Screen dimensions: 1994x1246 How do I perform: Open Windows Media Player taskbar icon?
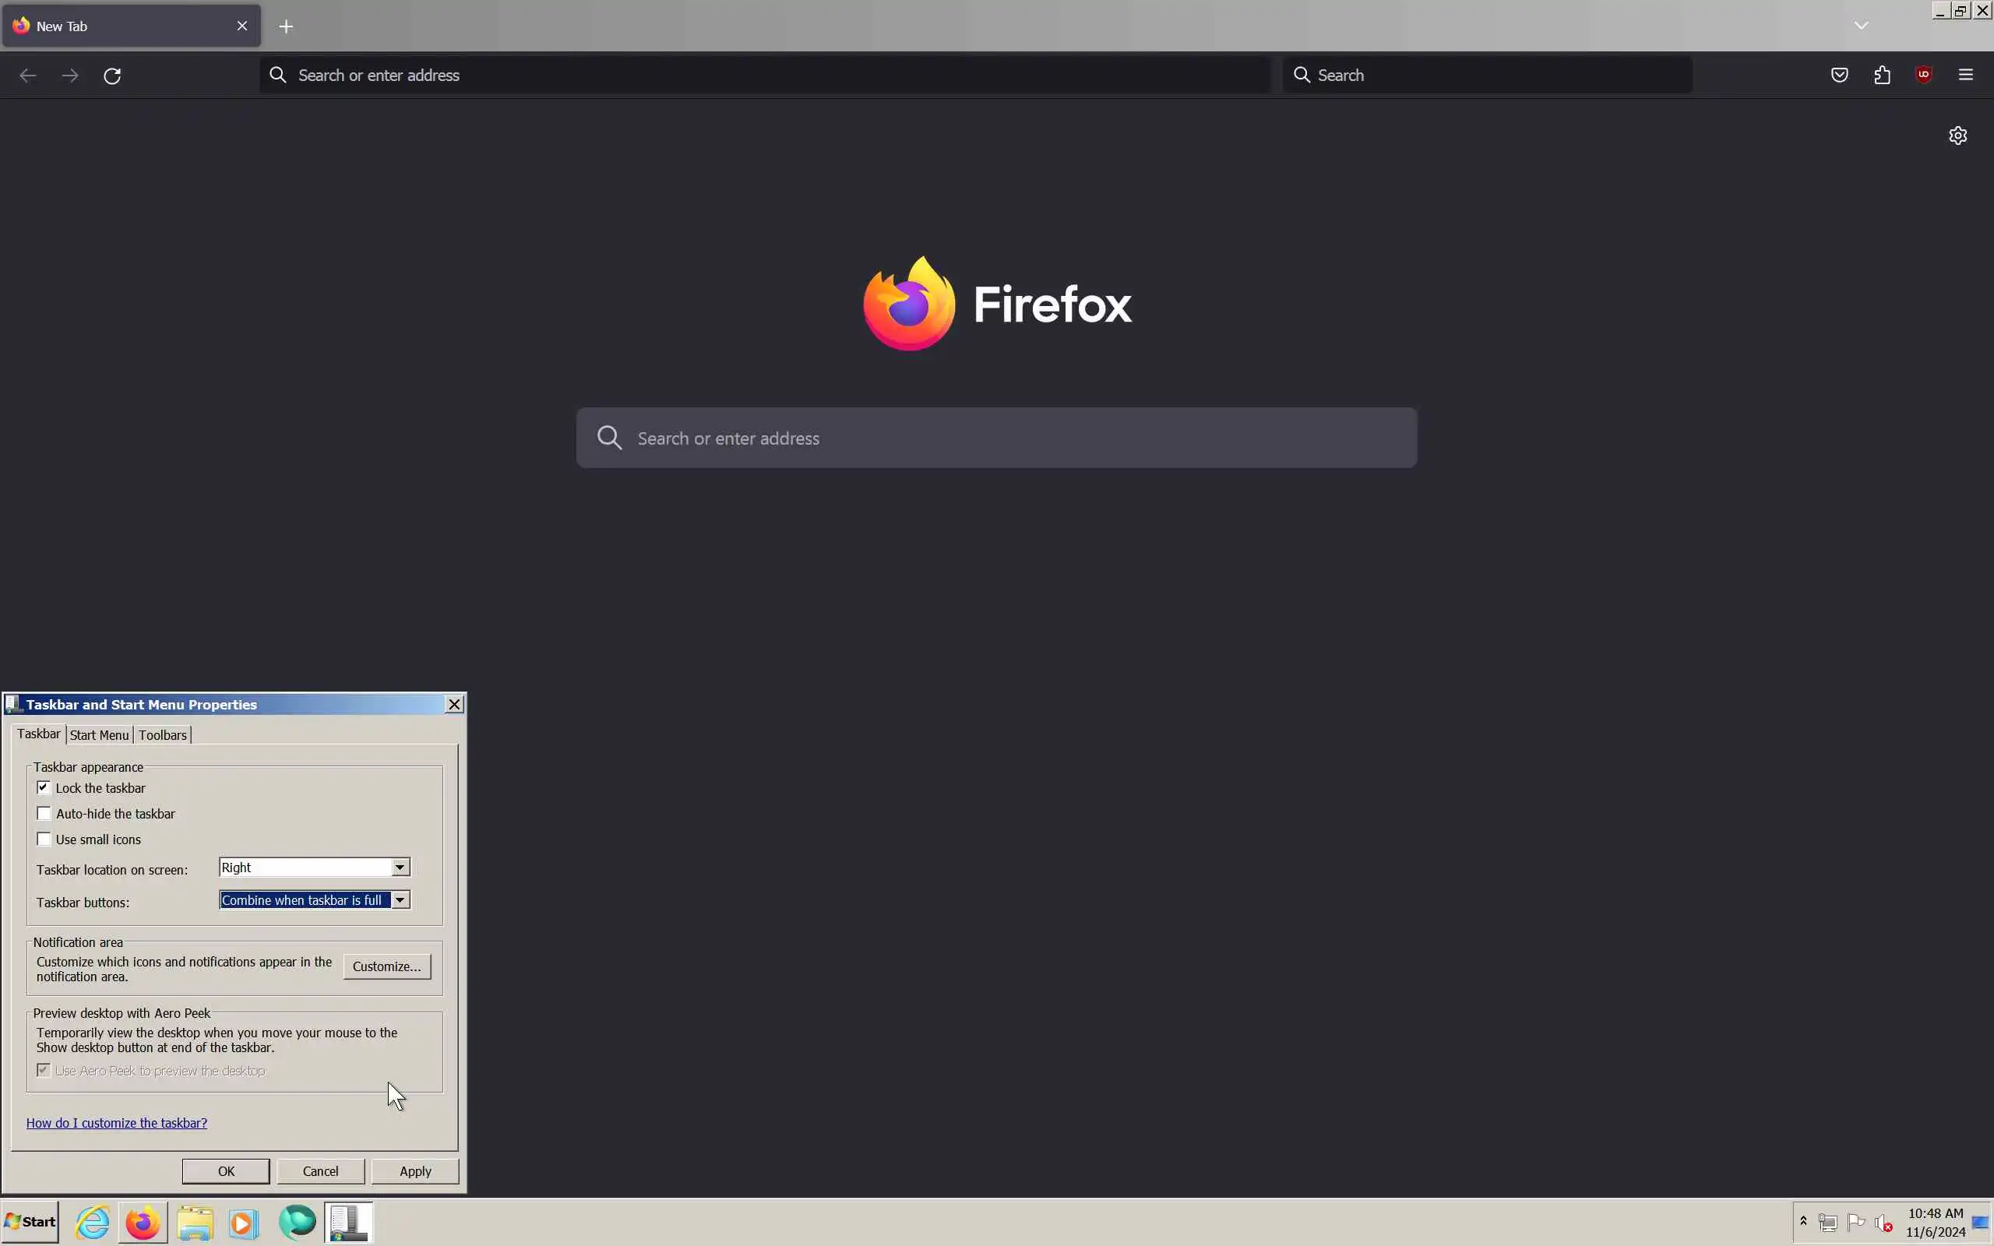243,1222
